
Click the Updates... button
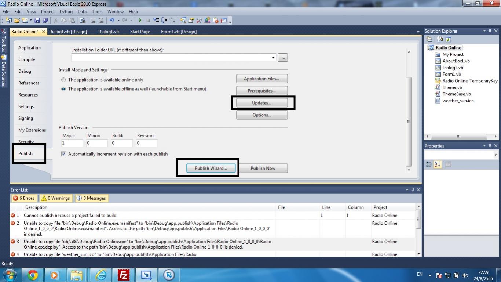262,103
